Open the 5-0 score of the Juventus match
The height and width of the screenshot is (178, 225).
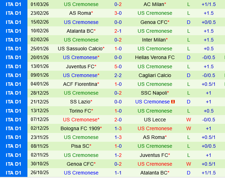click(x=118, y=66)
